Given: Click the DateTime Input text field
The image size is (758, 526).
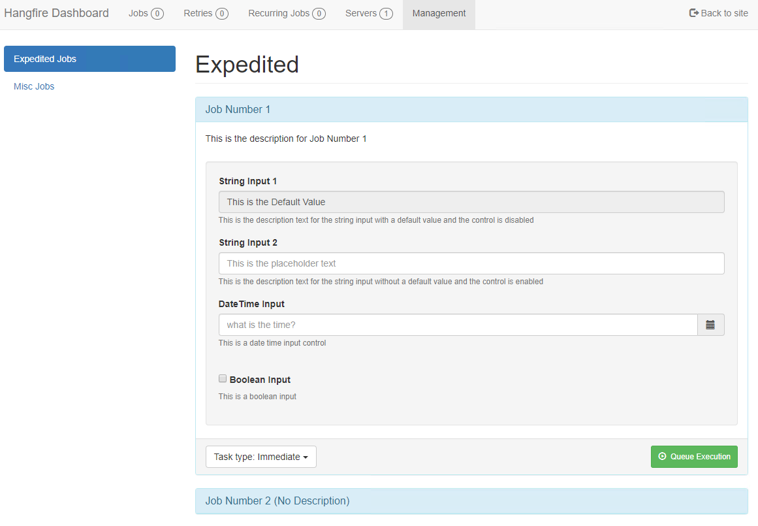Looking at the screenshot, I should (x=458, y=325).
